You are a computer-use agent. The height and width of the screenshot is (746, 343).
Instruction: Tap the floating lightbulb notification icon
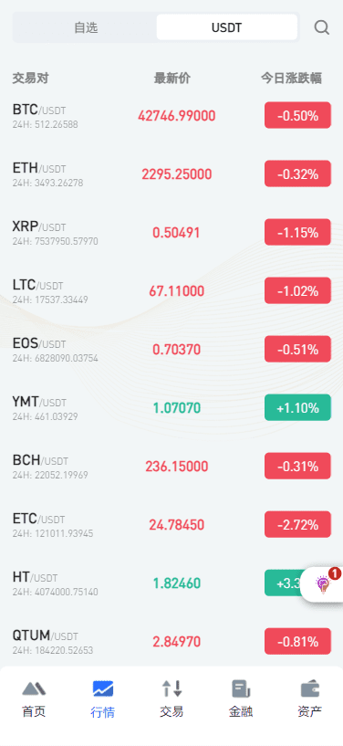pyautogui.click(x=324, y=584)
